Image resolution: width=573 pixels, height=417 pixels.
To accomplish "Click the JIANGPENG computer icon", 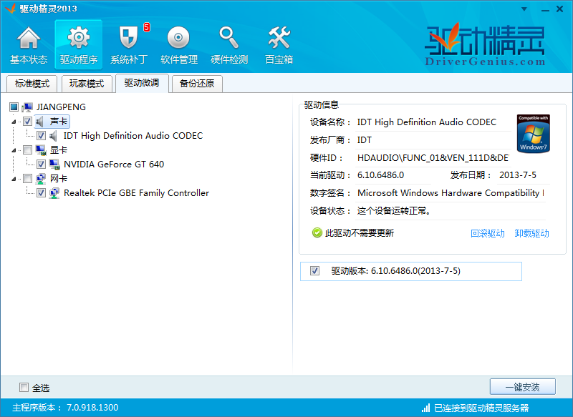I will (27, 107).
